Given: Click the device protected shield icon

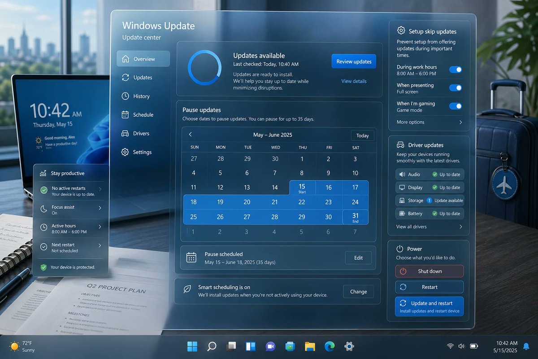Looking at the screenshot, I should (43, 267).
